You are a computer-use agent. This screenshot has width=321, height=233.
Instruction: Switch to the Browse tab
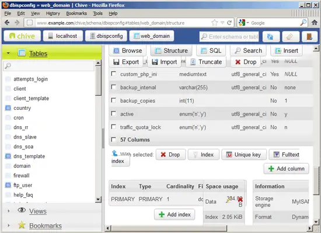click(x=128, y=51)
